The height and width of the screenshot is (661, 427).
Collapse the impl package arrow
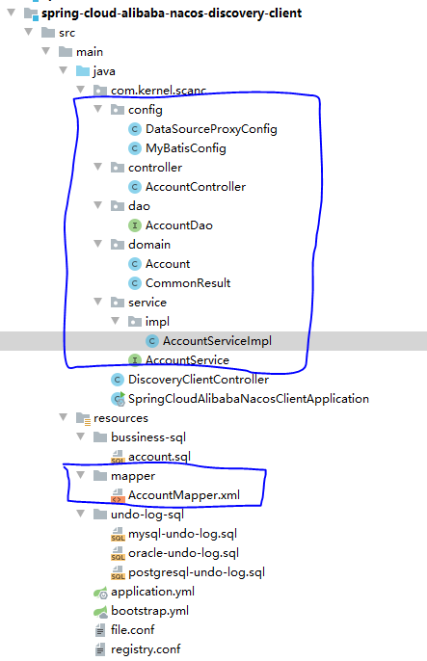[x=115, y=321]
